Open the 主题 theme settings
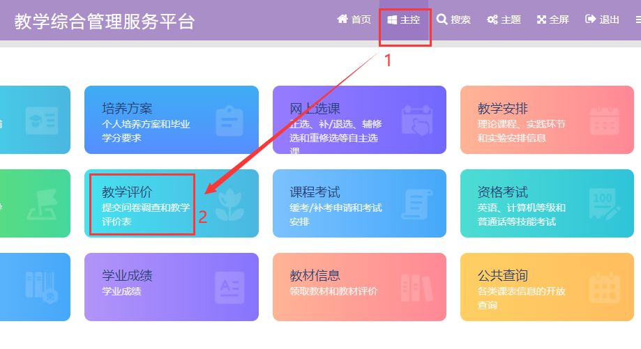Image resolution: width=641 pixels, height=349 pixels. tap(504, 20)
